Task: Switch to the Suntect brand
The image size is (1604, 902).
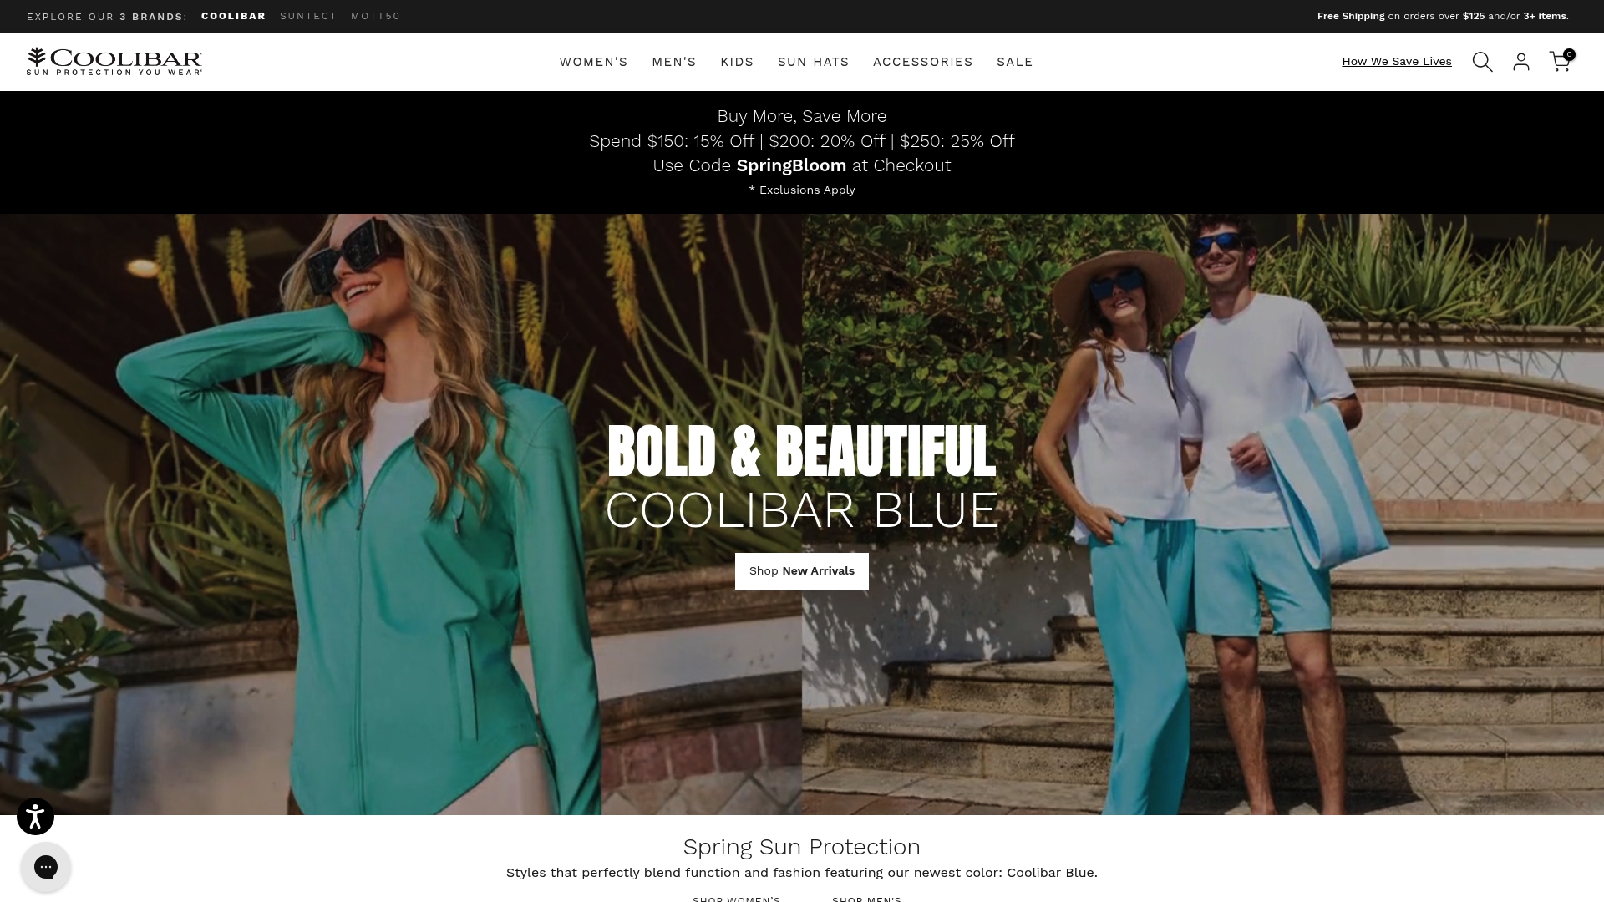Action: [308, 16]
